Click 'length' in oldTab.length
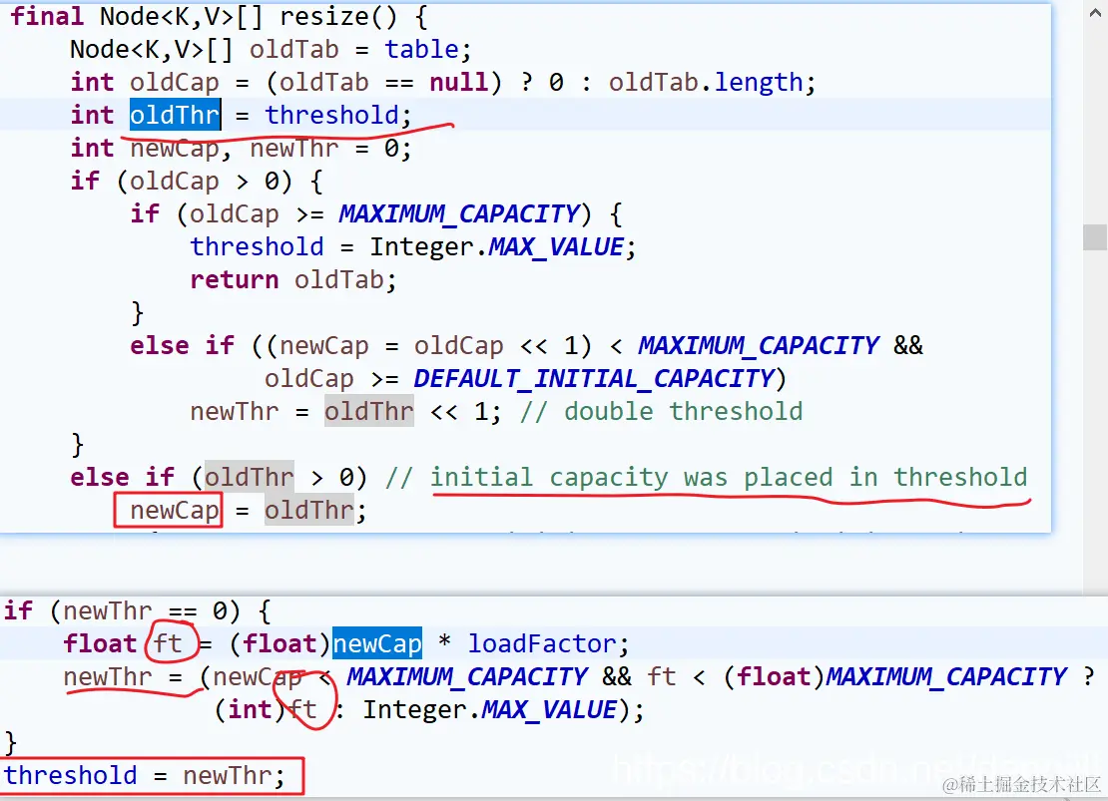 (x=759, y=82)
